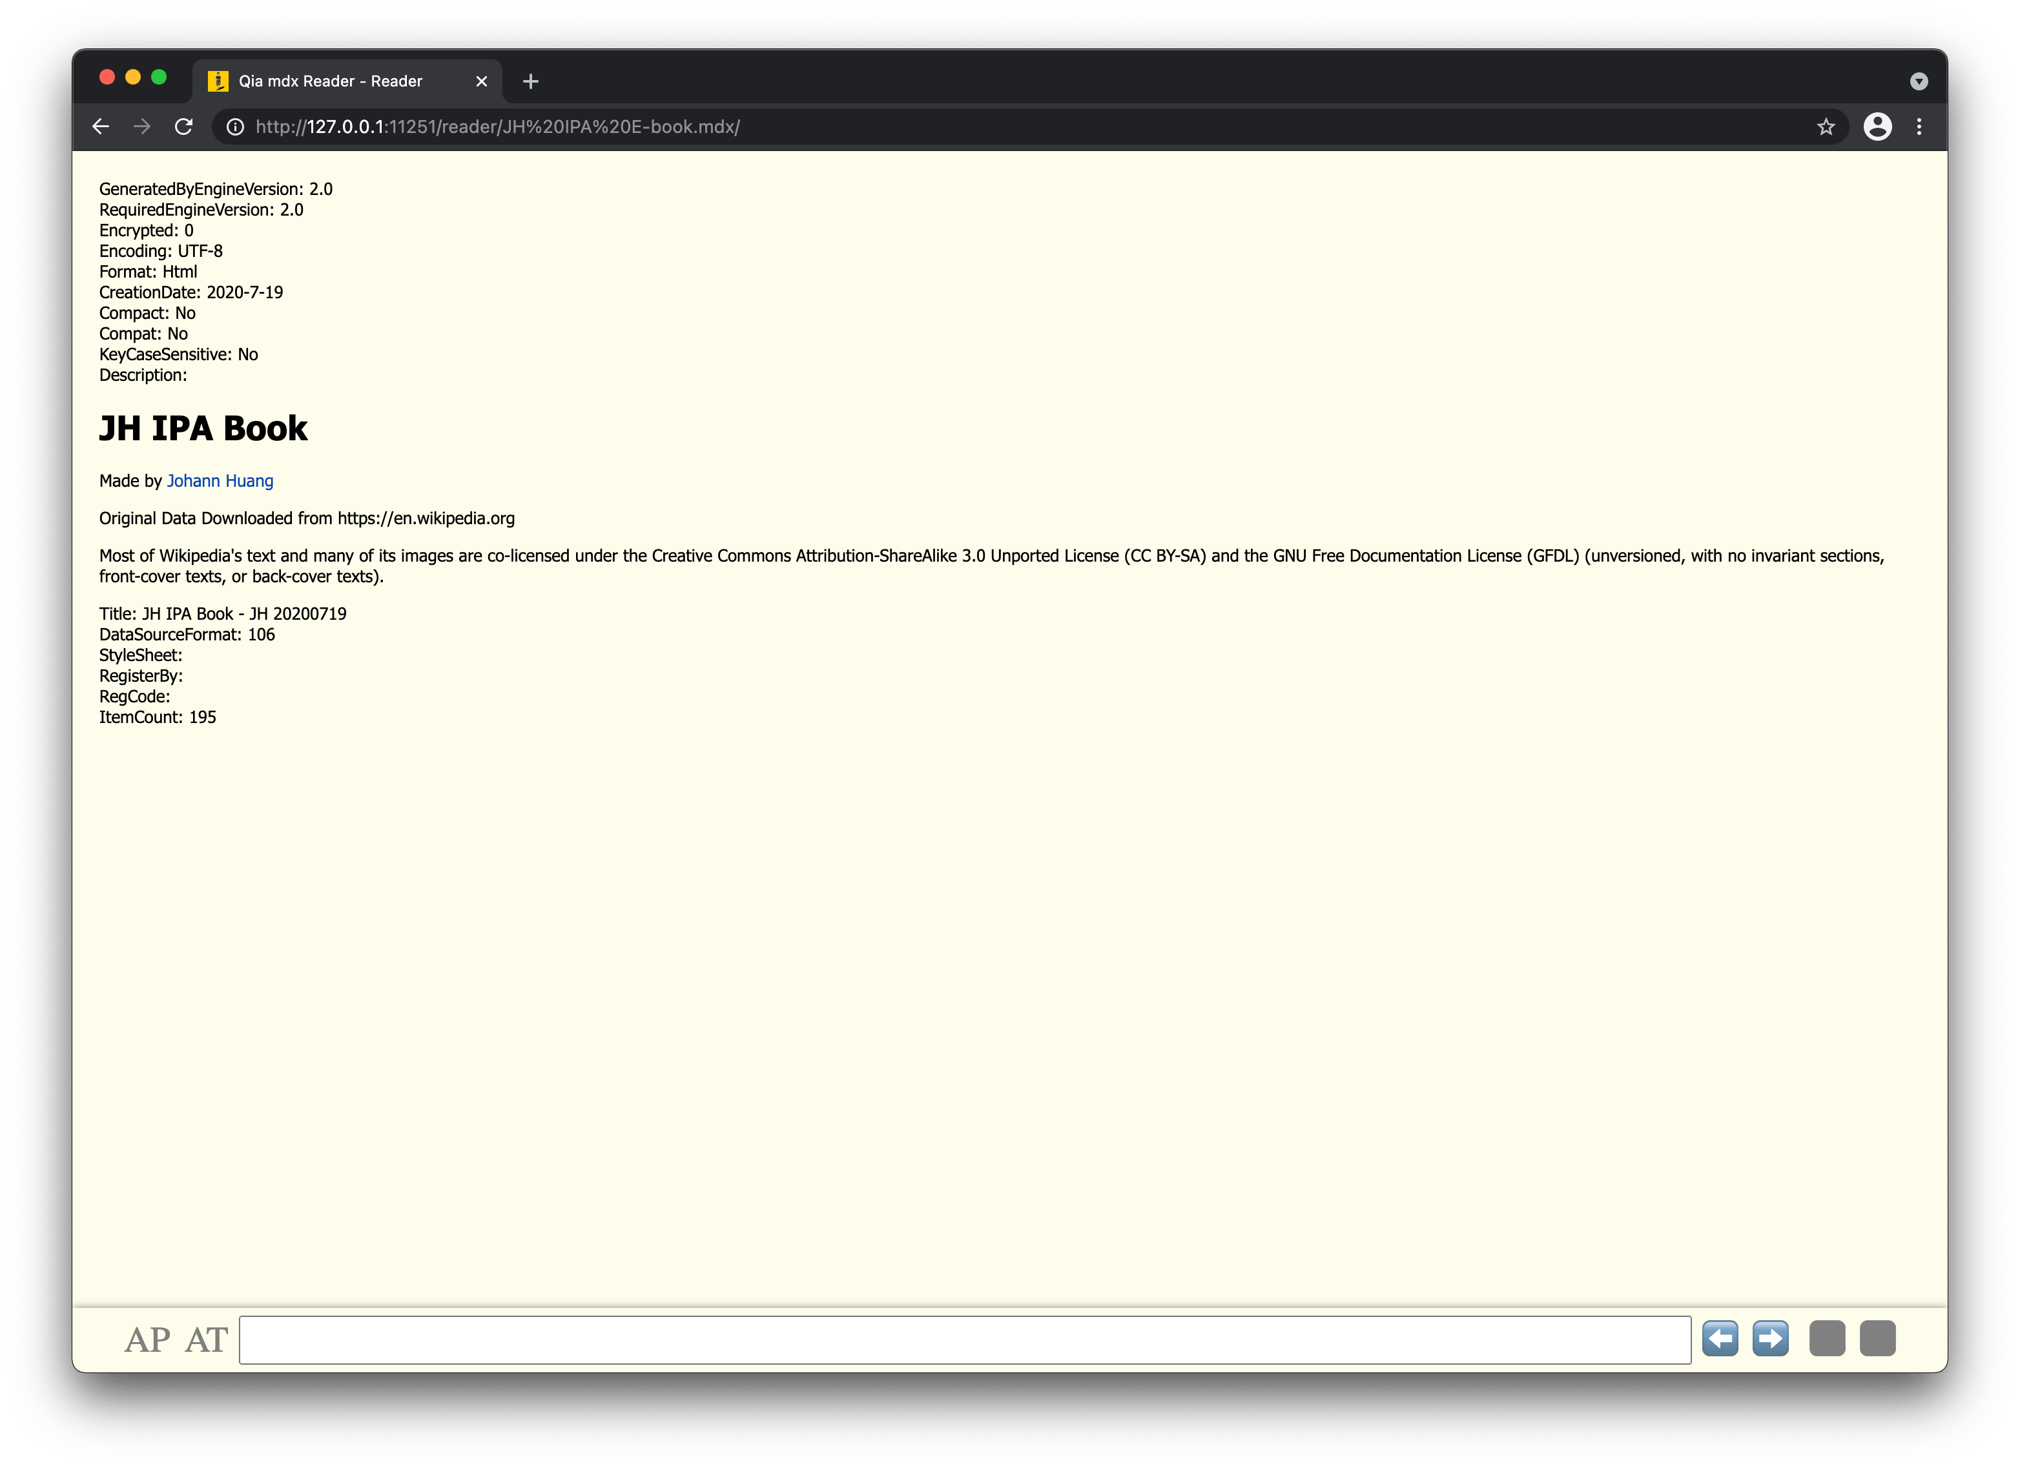Click the yellow macOS minimize window button

tap(132, 77)
